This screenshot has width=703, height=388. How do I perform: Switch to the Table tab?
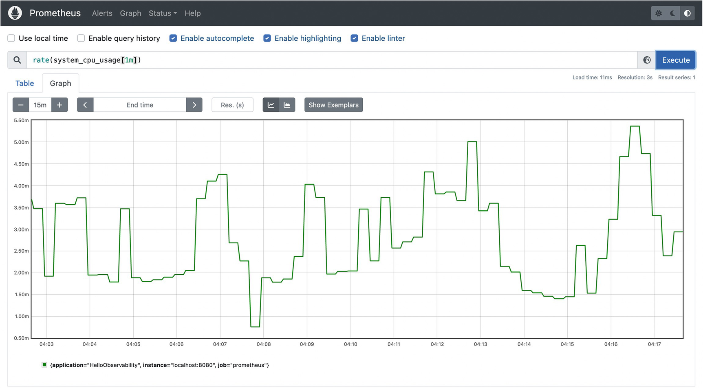click(24, 83)
